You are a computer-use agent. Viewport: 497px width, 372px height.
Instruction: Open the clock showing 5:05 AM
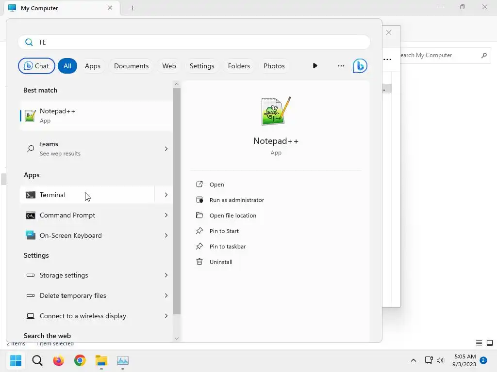464,360
